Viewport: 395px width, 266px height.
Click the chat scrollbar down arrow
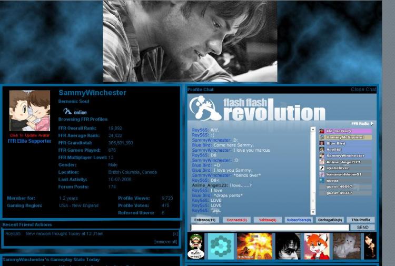(313, 212)
